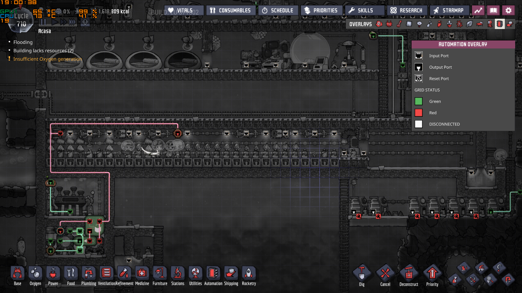Show the Decor overlay potted plant icon
This screenshot has height=293, width=522.
[449, 24]
